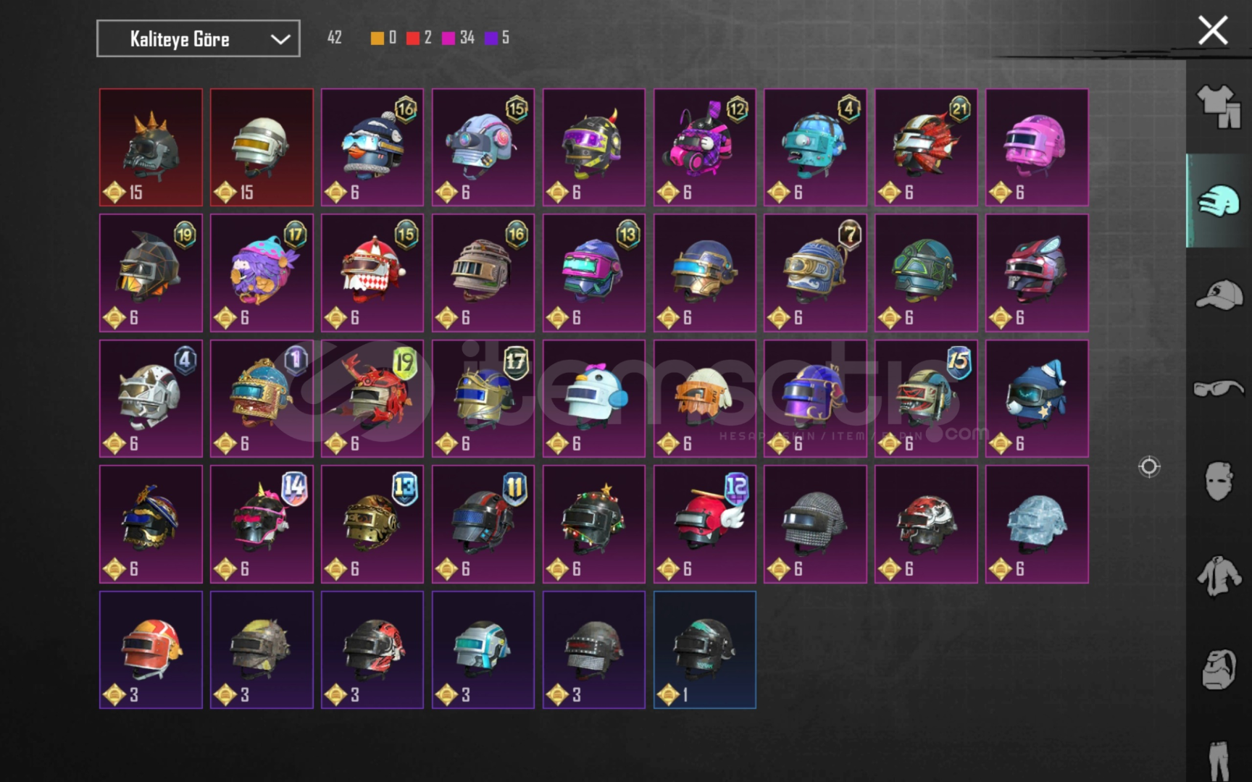1252x782 pixels.
Task: Select the blue-bordered helmet valued 1
Action: [x=705, y=650]
